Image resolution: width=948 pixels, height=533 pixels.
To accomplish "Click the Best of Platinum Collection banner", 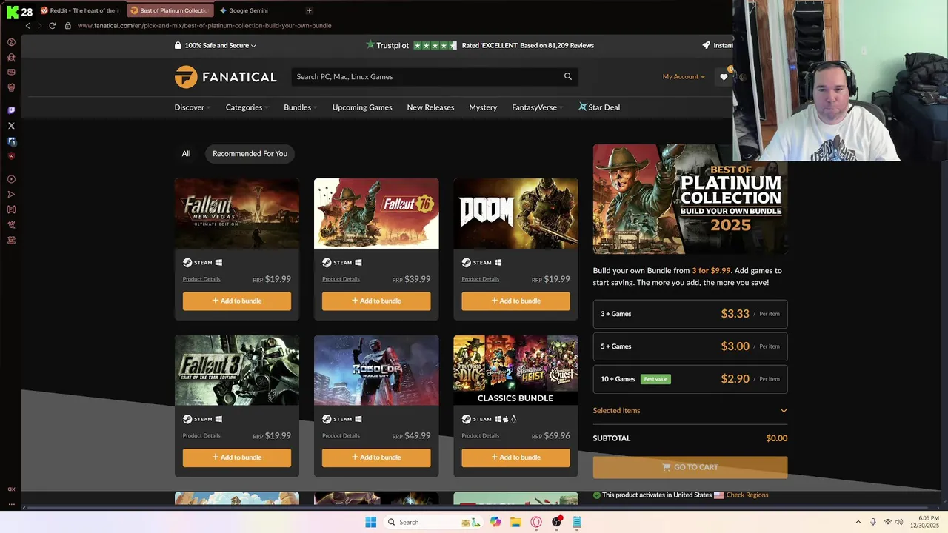I will coord(690,199).
